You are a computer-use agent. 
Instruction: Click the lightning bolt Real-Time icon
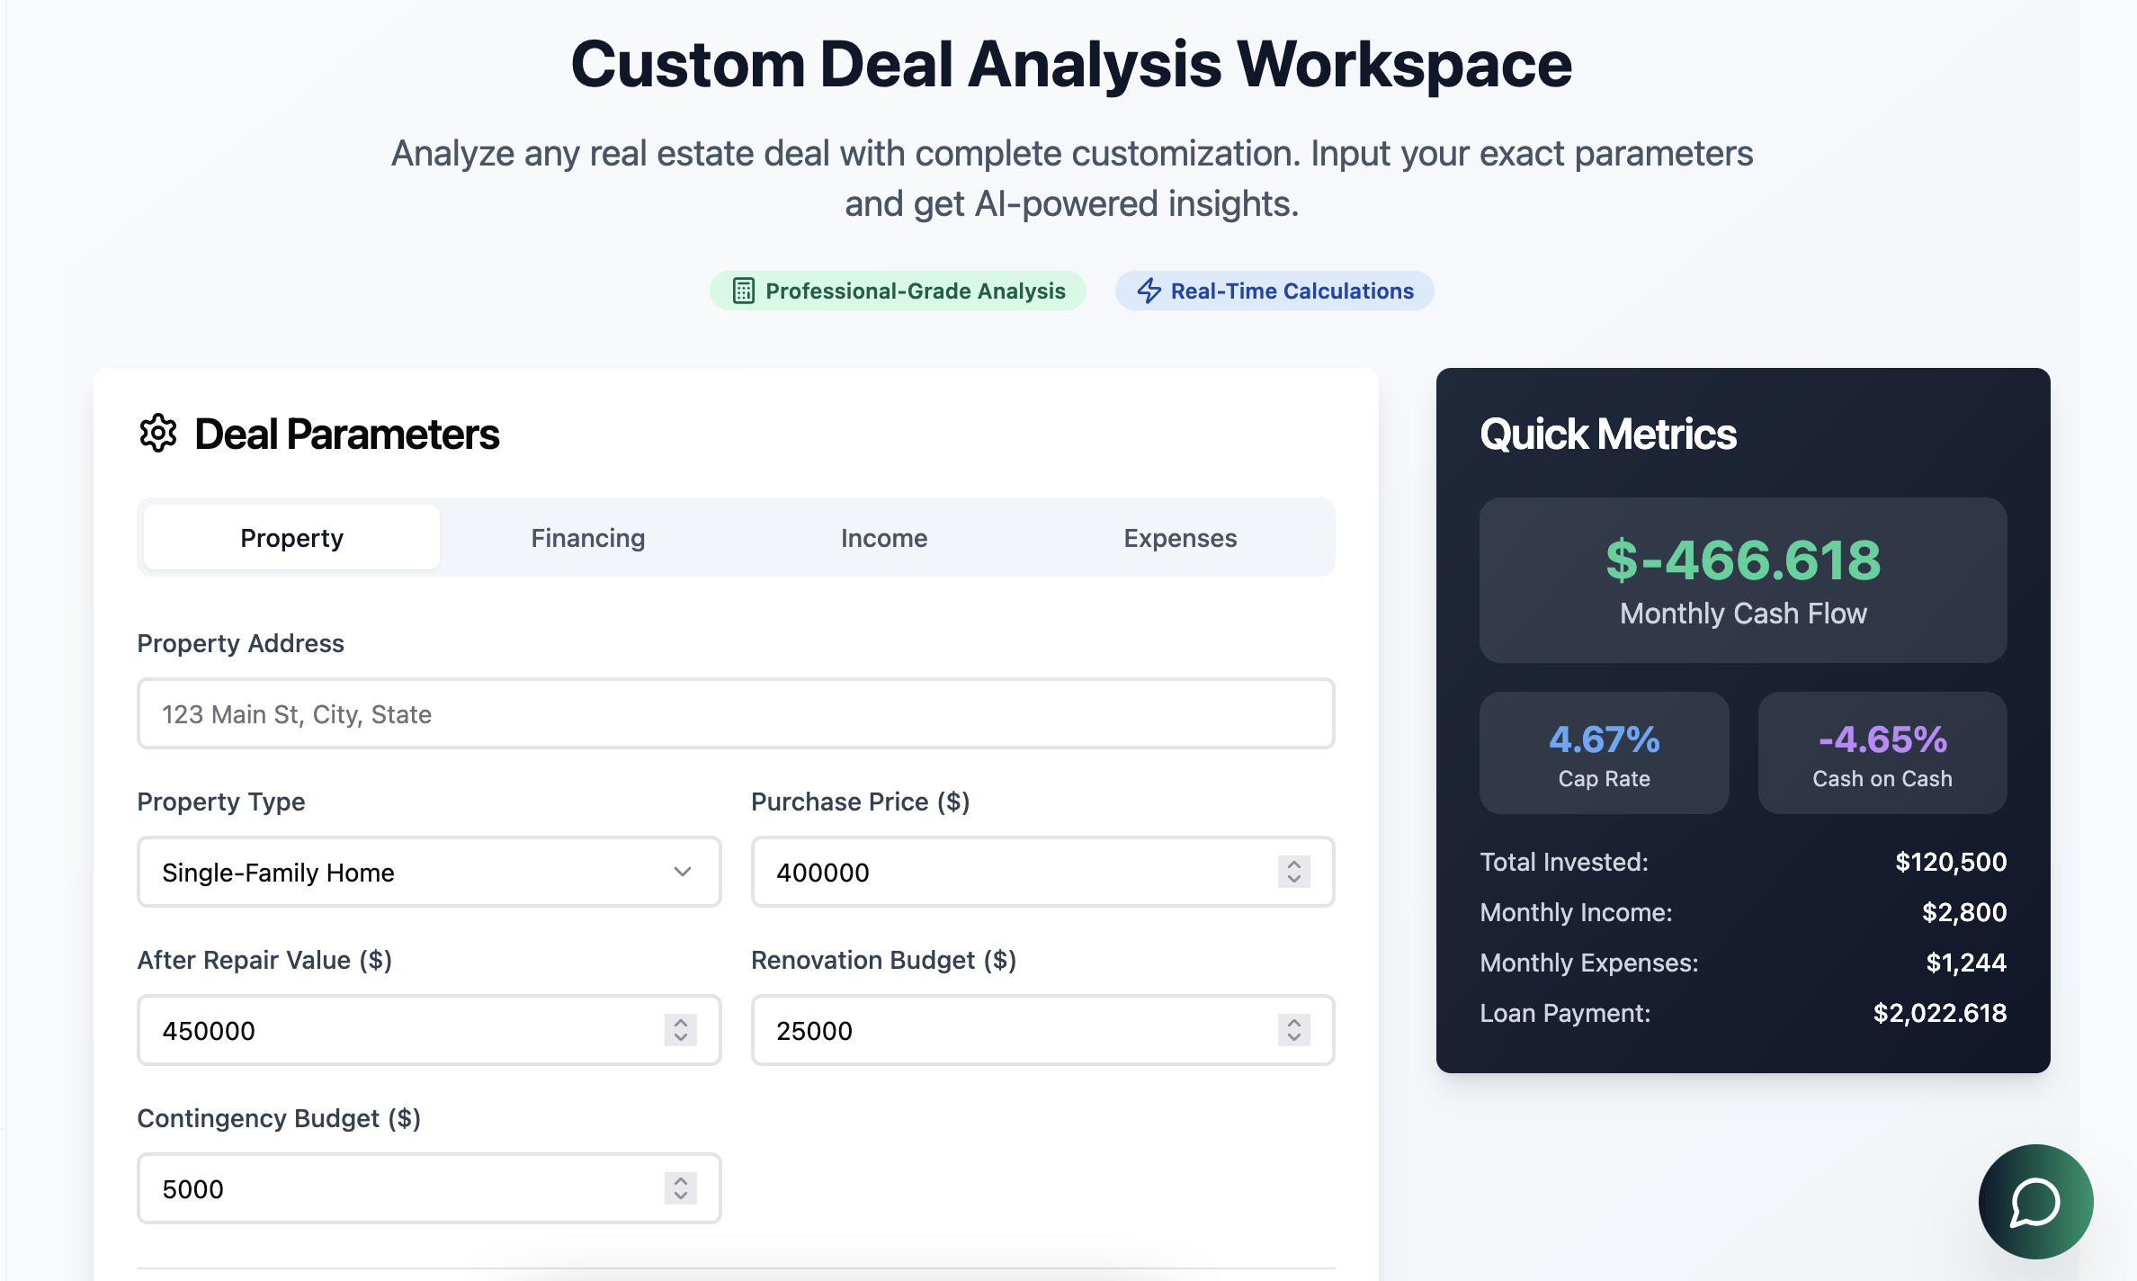click(1149, 291)
